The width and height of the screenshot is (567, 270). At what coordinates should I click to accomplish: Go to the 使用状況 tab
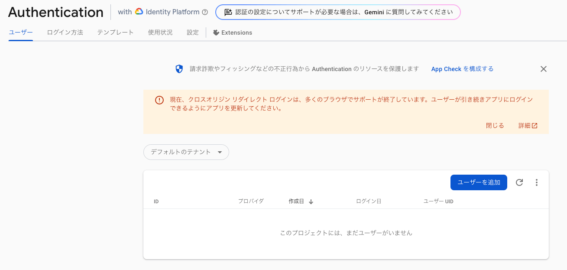[x=160, y=33]
